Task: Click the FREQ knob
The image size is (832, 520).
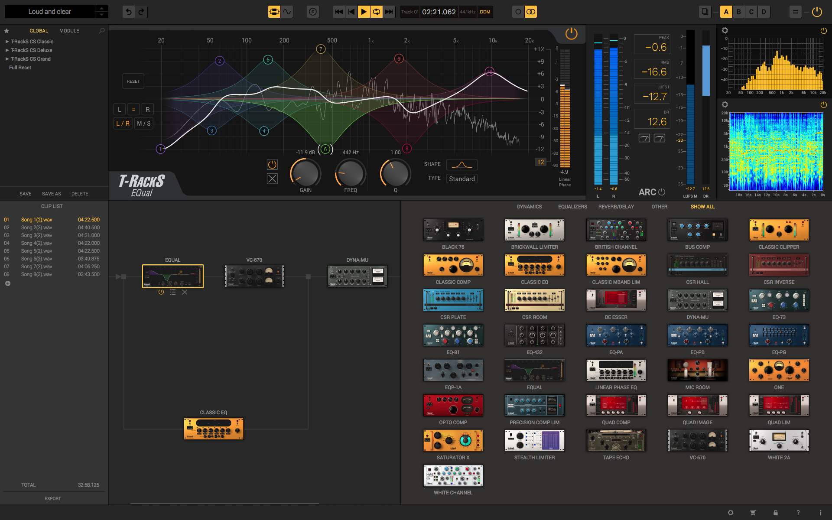Action: (x=351, y=173)
